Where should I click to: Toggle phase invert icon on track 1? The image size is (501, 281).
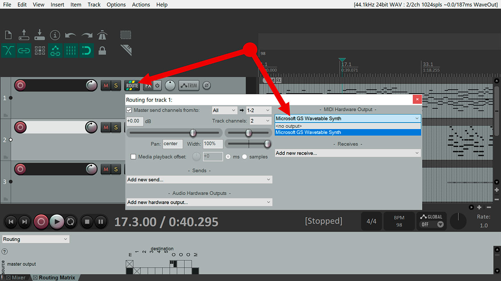coord(207,85)
